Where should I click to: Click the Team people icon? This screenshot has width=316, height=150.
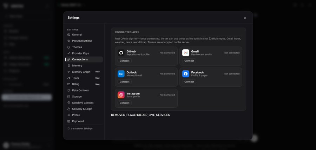[x=69, y=78]
